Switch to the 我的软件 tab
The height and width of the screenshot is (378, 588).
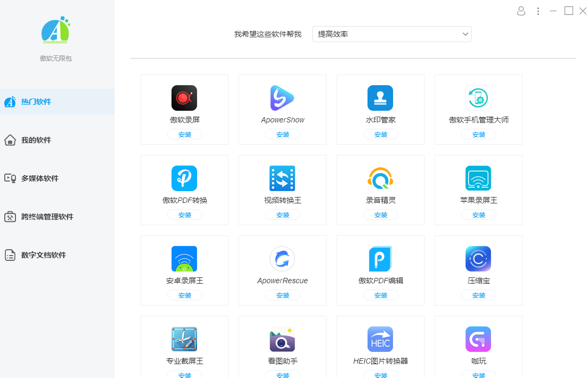coord(57,140)
